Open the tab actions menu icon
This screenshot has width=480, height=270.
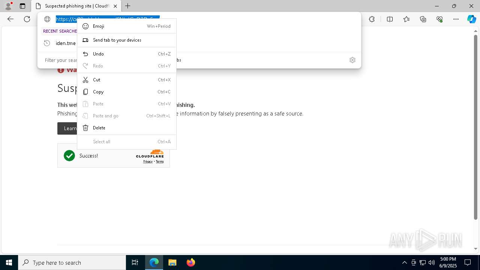[22, 6]
